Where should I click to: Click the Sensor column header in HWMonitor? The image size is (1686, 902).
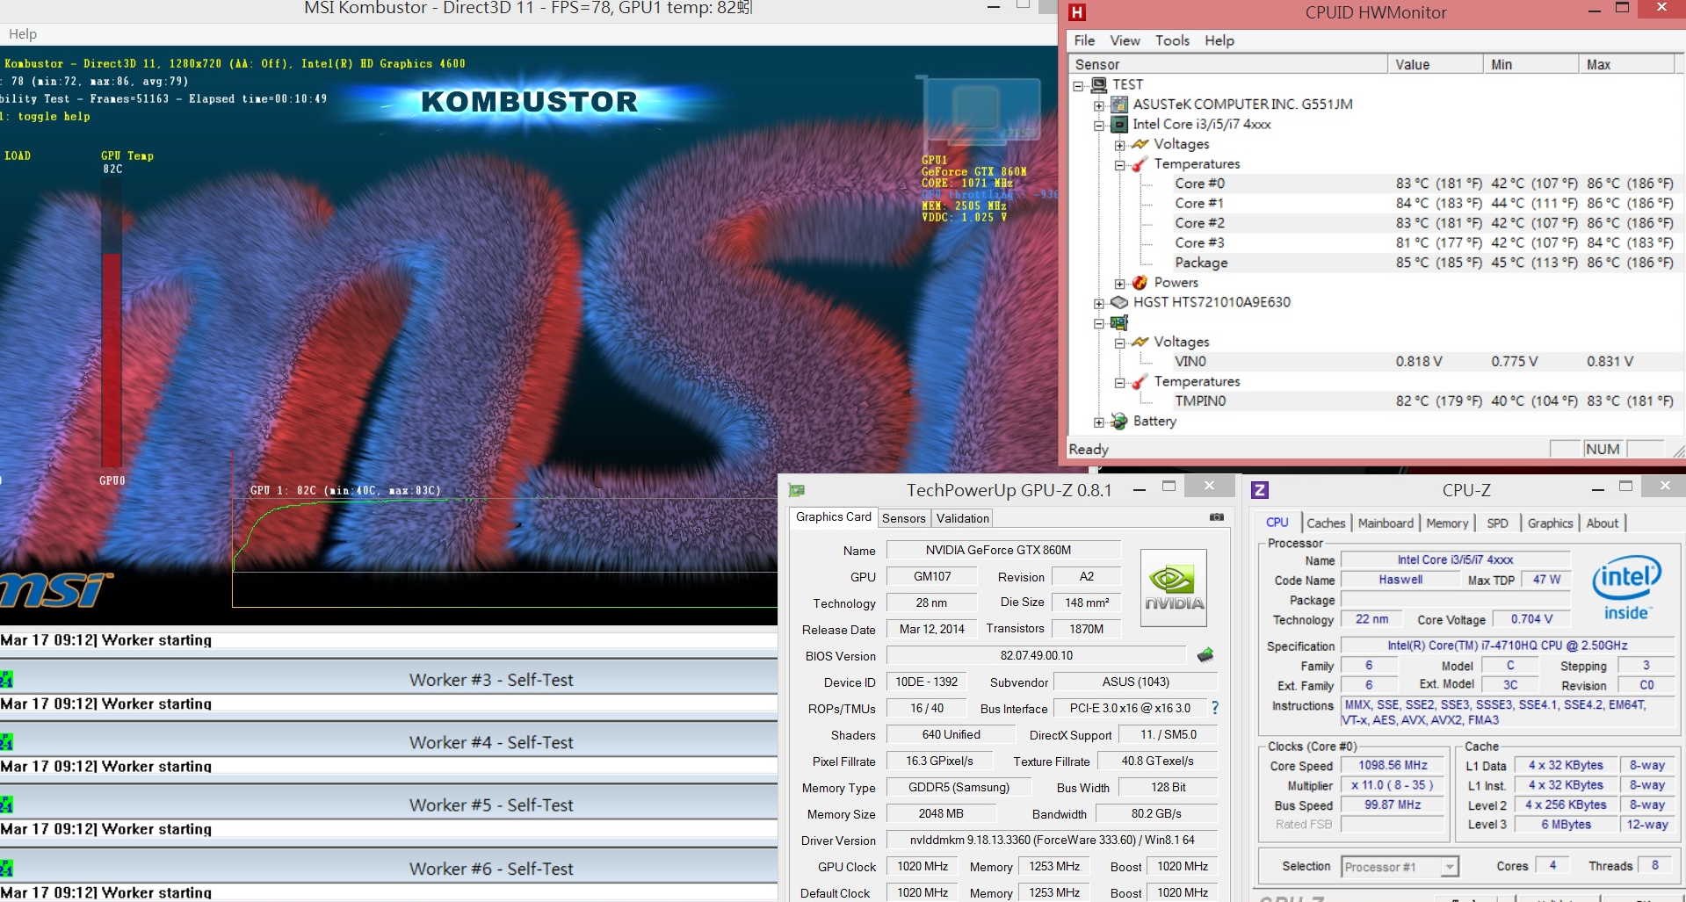tap(1227, 64)
